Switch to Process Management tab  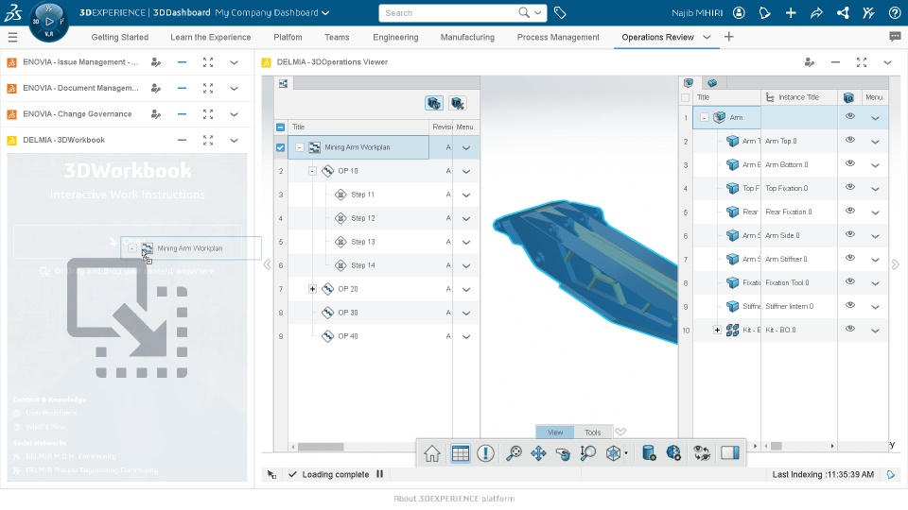558,37
